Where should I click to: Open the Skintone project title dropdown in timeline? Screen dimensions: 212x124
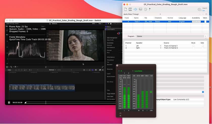[x=52, y=70]
